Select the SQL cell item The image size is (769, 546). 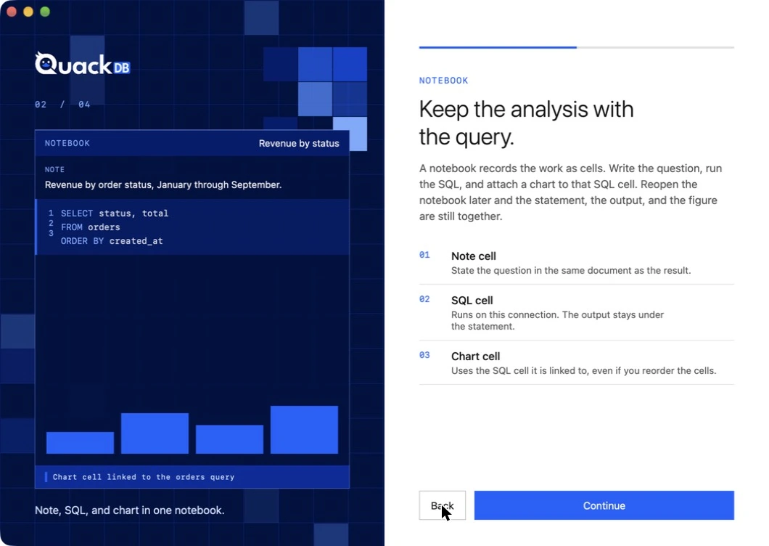tap(576, 313)
